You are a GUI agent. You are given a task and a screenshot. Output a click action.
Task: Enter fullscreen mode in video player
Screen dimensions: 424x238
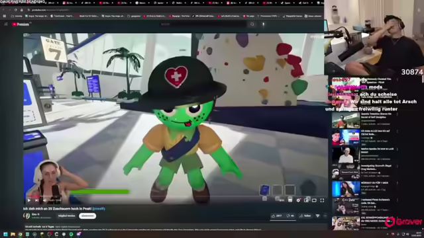coord(322,200)
